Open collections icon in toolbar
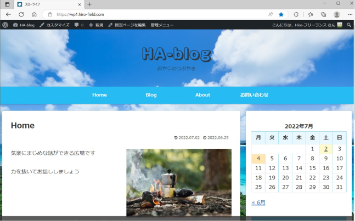The height and width of the screenshot is (221, 355). 324,14
